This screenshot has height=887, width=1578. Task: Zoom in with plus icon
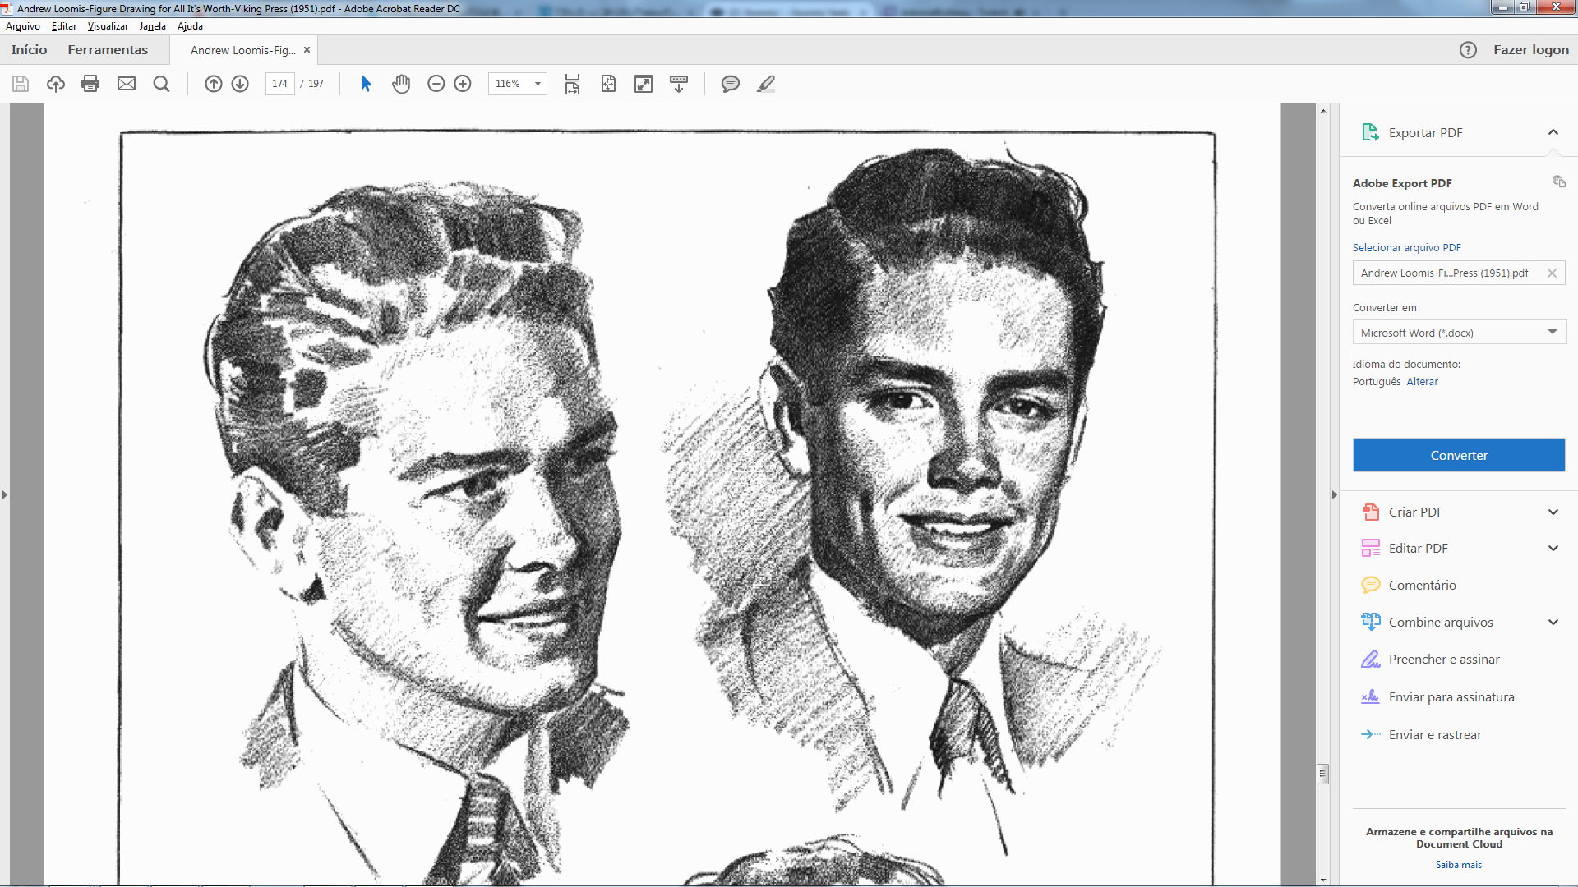click(463, 84)
